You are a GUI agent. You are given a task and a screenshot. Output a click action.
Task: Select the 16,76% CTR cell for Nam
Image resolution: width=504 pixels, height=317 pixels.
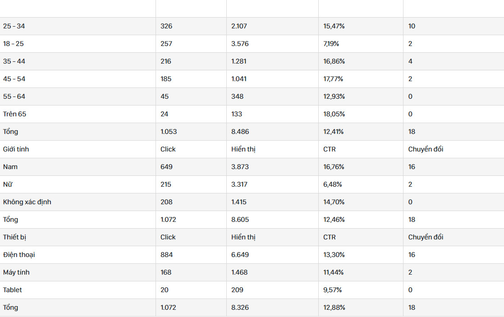coord(361,167)
